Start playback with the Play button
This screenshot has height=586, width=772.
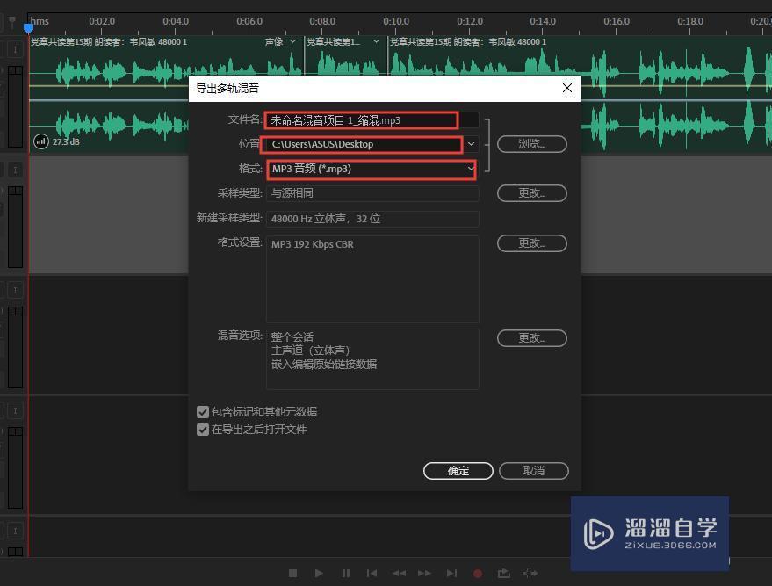click(x=319, y=573)
